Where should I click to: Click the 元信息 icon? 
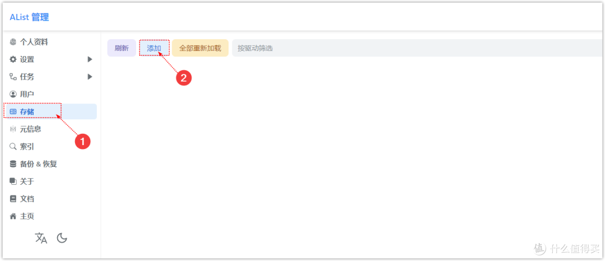click(13, 129)
